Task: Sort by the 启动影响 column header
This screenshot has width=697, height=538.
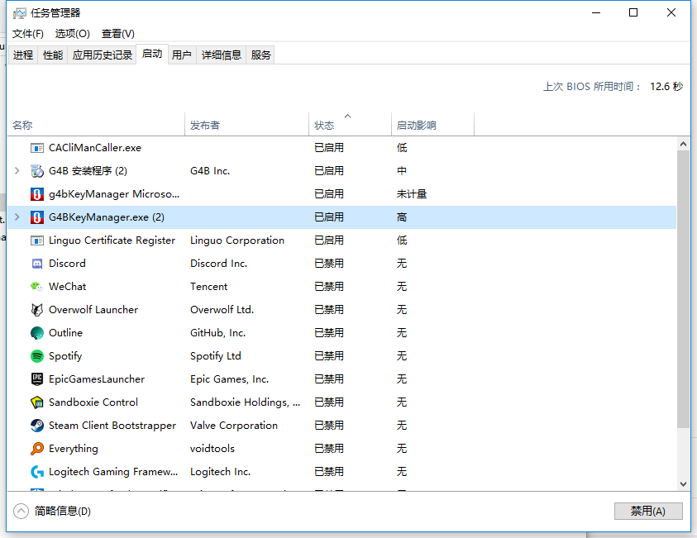Action: coord(432,124)
